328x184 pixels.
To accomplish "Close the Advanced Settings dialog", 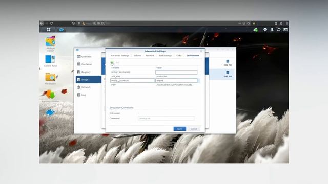I will pos(201,51).
